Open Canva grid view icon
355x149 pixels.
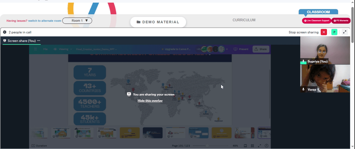tap(252, 145)
